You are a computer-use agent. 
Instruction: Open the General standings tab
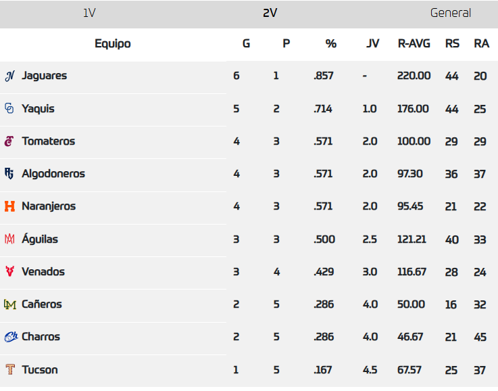point(451,13)
